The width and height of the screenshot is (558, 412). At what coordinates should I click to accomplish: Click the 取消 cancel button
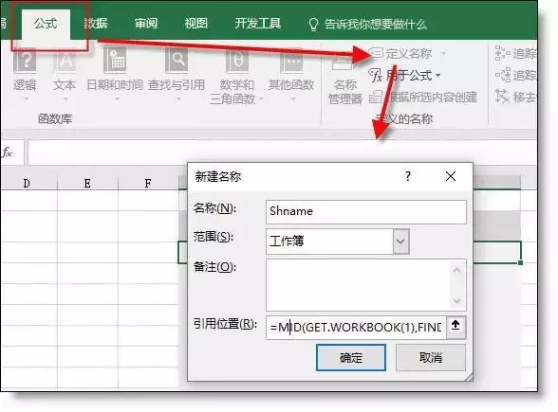[x=430, y=357]
